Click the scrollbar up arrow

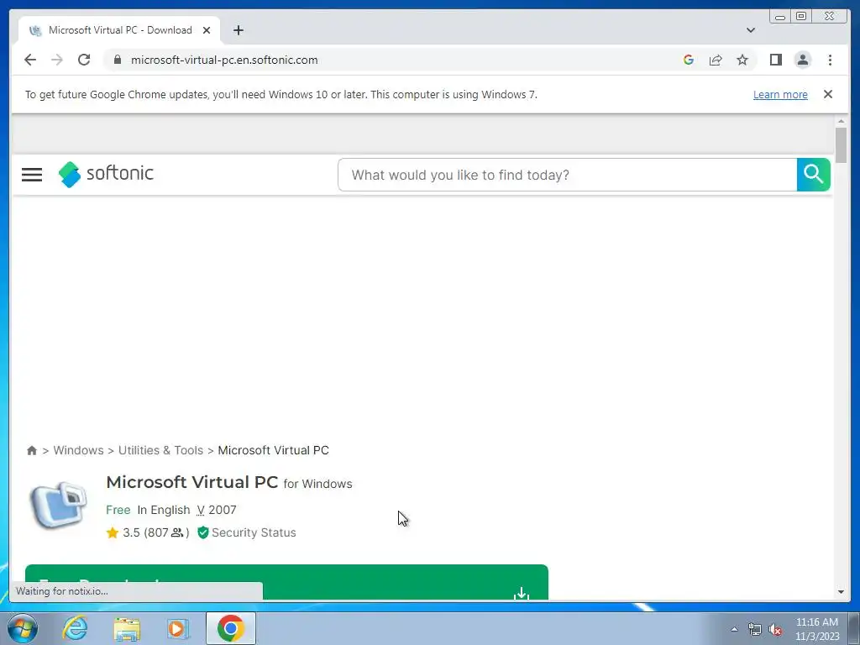(x=841, y=121)
